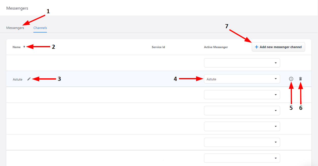Open the Astute active messenger dropdown
The width and height of the screenshot is (318, 166).
click(x=242, y=79)
